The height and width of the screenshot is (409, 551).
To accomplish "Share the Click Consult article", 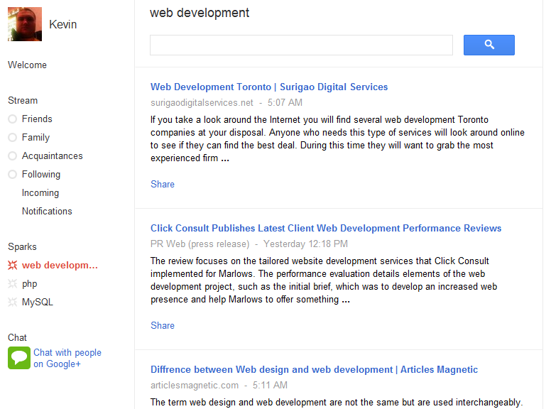I will [x=163, y=325].
